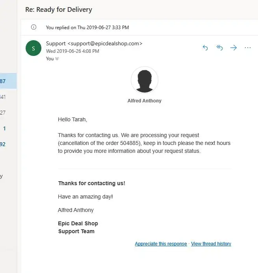Viewport: 258px width, 273px height.
Task: Click the Reply arrow icon
Action: [205, 48]
